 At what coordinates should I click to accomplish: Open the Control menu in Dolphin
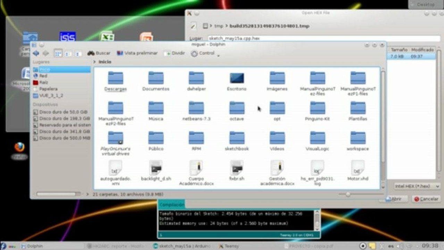205,53
